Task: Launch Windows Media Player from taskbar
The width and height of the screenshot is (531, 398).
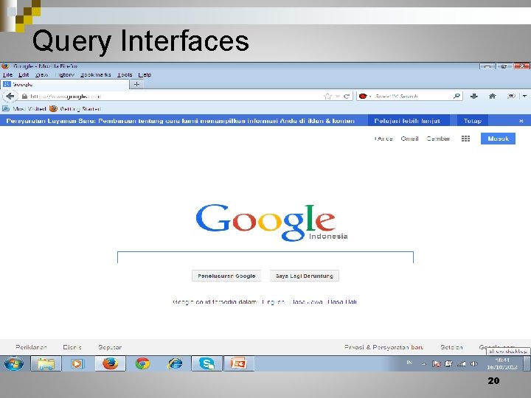Action: pyautogui.click(x=77, y=364)
